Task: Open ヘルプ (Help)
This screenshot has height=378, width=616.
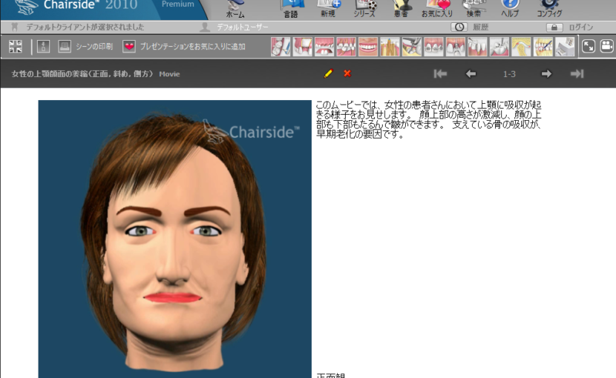Action: point(510,8)
